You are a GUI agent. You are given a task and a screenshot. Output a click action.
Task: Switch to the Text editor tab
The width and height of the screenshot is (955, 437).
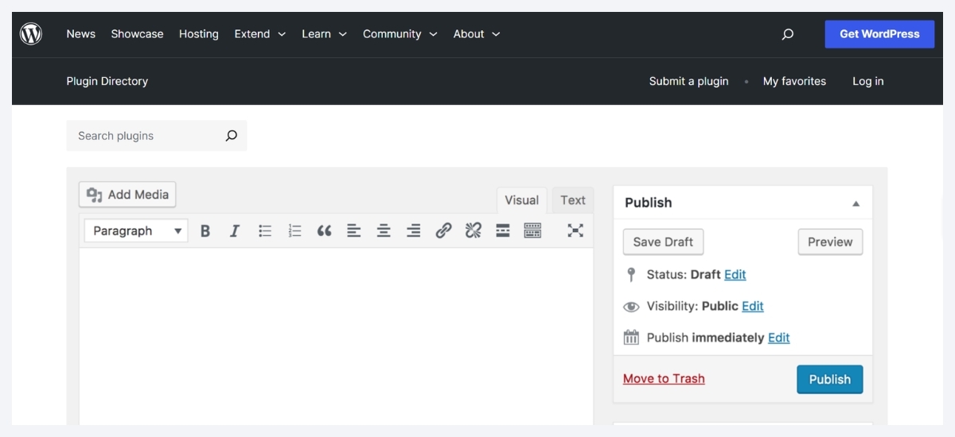[x=573, y=200]
